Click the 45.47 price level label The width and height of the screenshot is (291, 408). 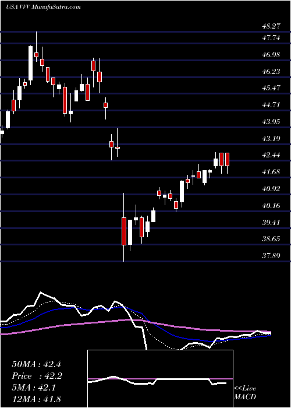(271, 88)
